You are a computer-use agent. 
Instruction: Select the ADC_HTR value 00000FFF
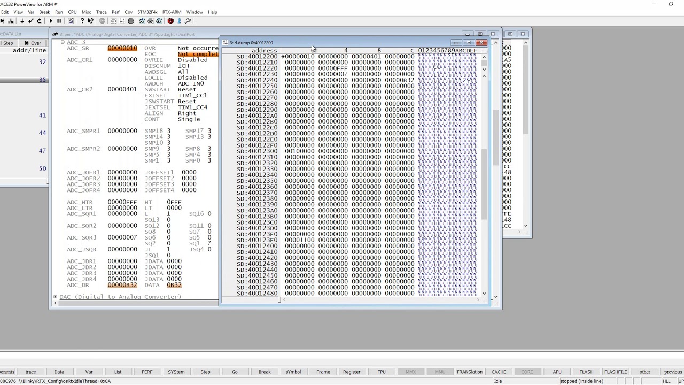(x=122, y=202)
